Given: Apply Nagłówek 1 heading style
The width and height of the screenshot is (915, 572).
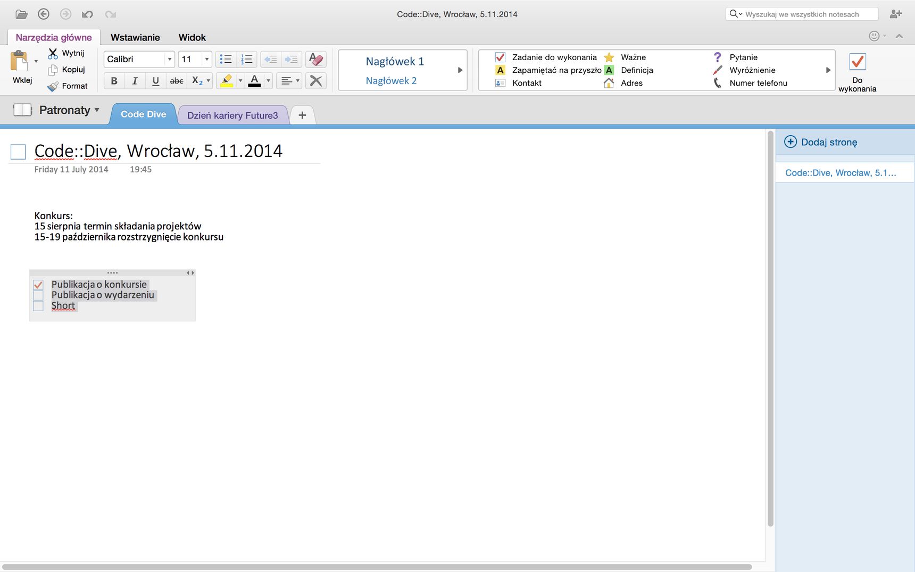Looking at the screenshot, I should [395, 61].
